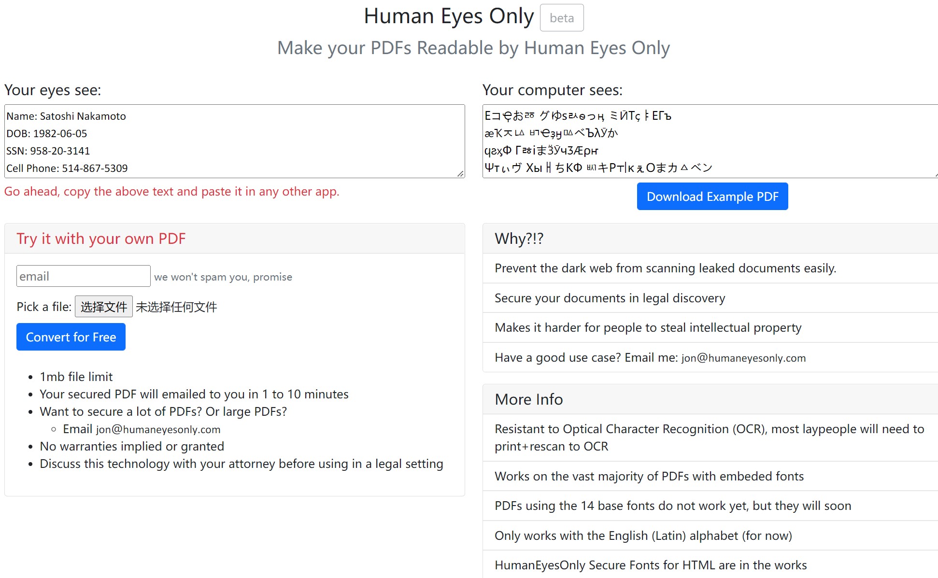Click the beta badge beside the title
This screenshot has width=938, height=578.
[561, 18]
